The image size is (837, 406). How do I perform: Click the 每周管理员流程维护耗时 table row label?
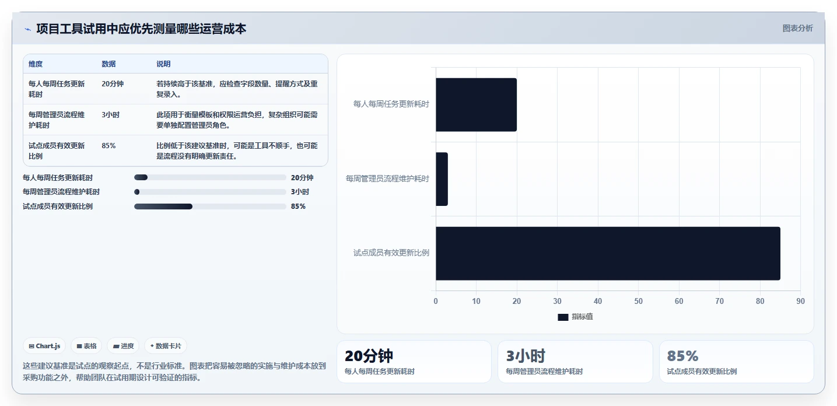[57, 120]
